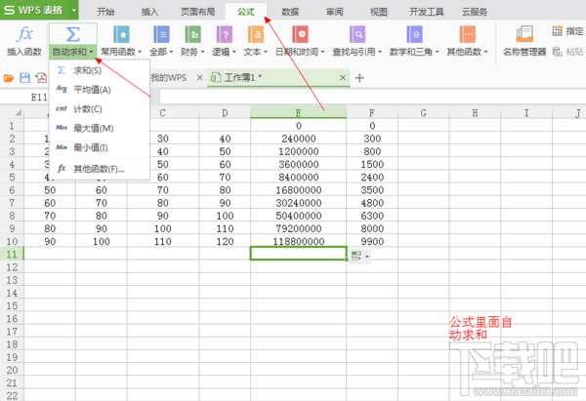Close the 工作簿1 document tab

coord(343,78)
